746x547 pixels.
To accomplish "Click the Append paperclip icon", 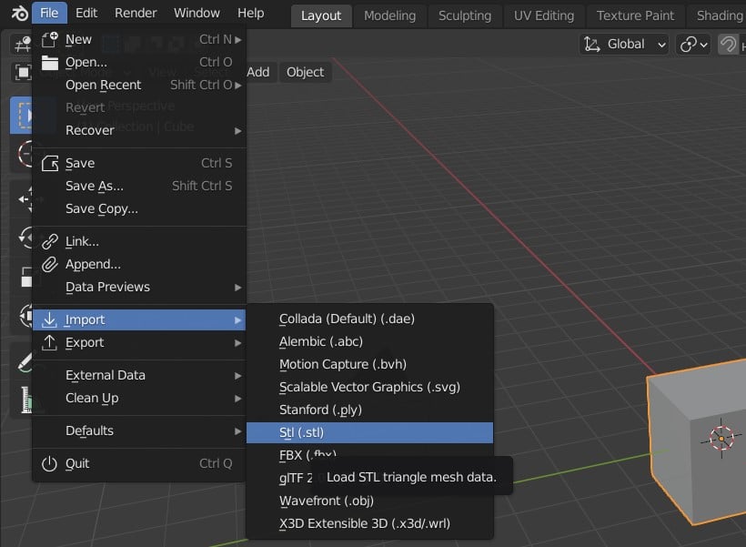I will click(x=50, y=264).
